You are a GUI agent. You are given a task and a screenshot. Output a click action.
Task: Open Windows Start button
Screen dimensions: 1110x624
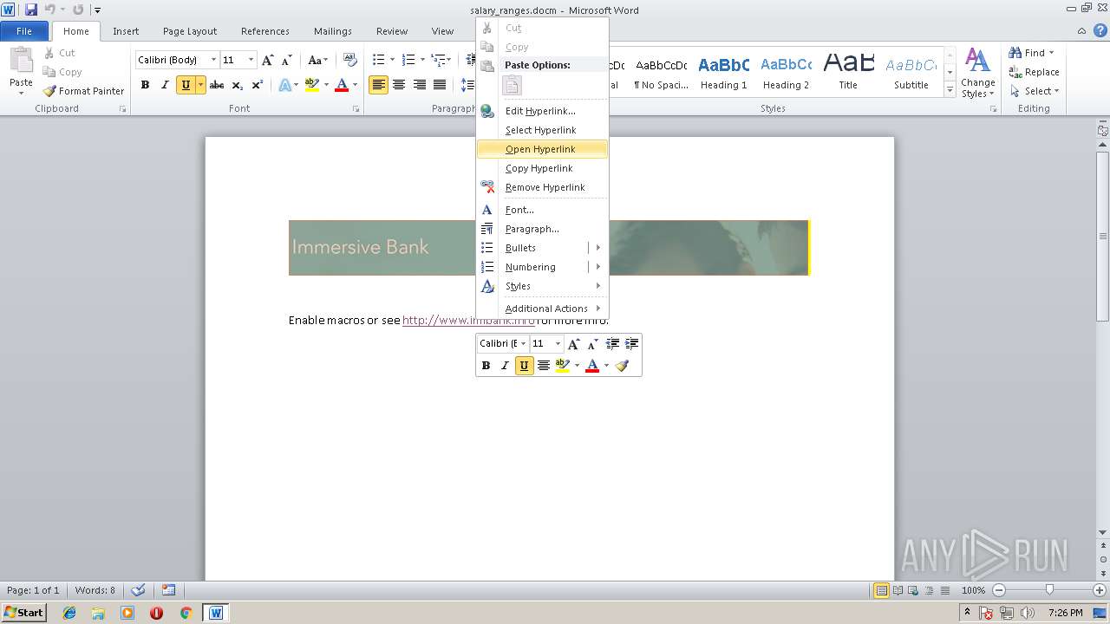click(24, 612)
